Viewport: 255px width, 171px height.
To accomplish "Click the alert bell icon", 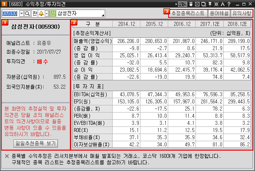I will 41,14.
